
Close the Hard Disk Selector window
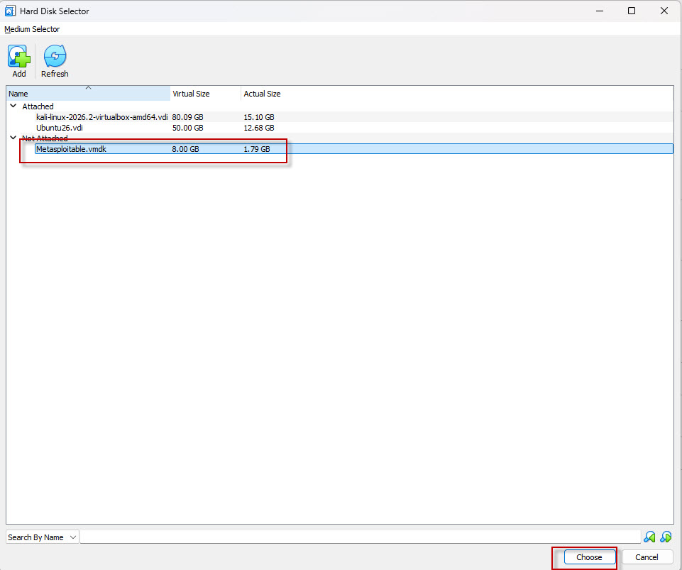pos(664,11)
